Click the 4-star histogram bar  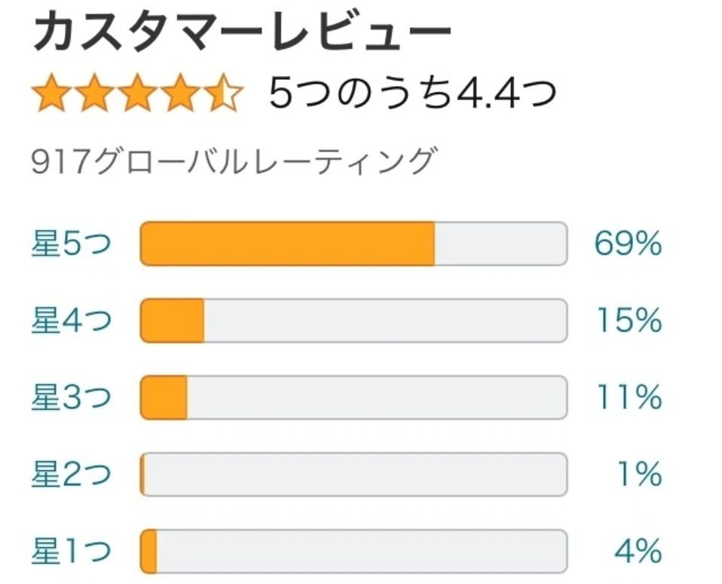[353, 321]
